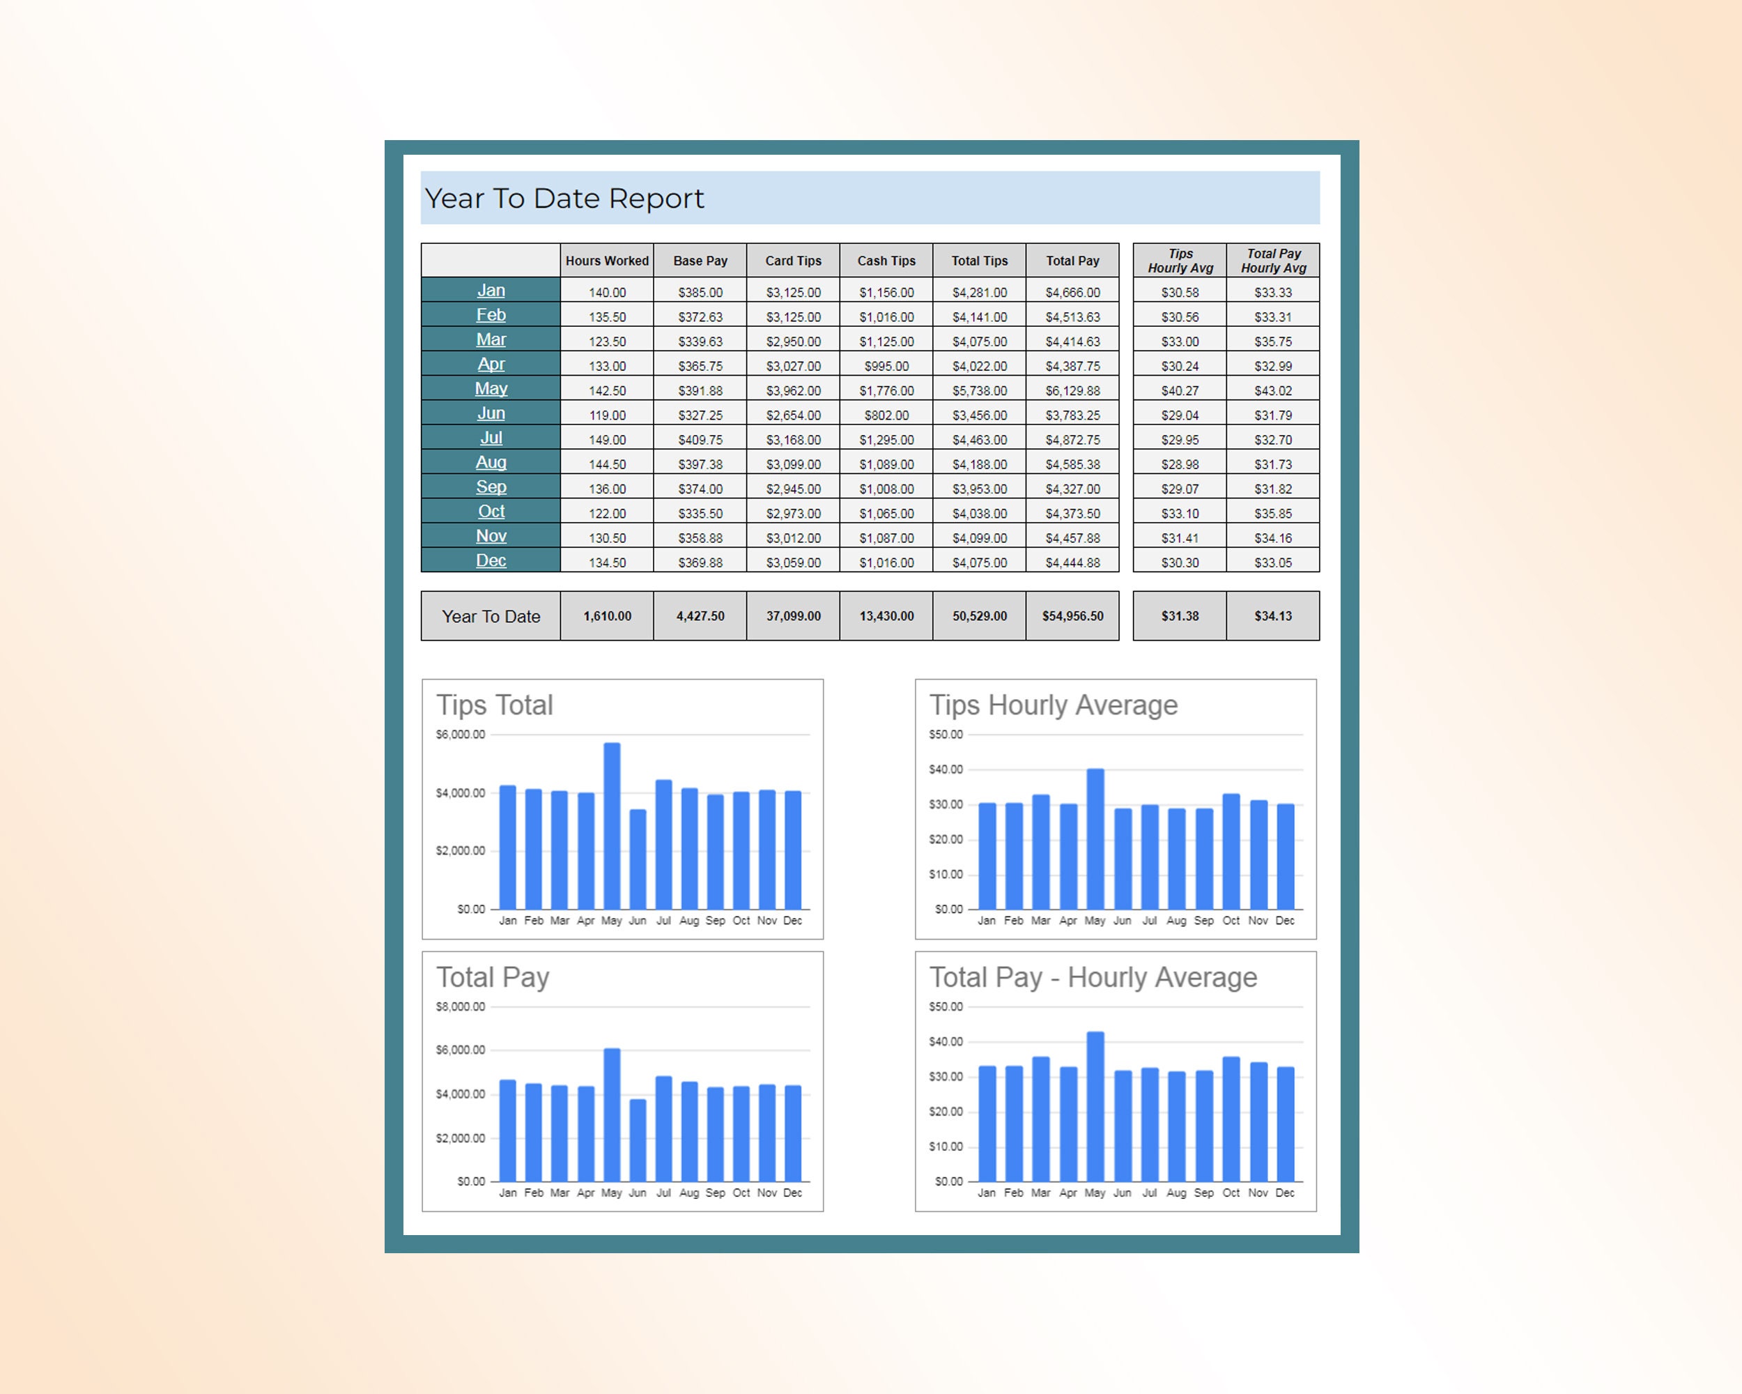Open the Sep month link
Image resolution: width=1742 pixels, height=1394 pixels.
pyautogui.click(x=491, y=487)
